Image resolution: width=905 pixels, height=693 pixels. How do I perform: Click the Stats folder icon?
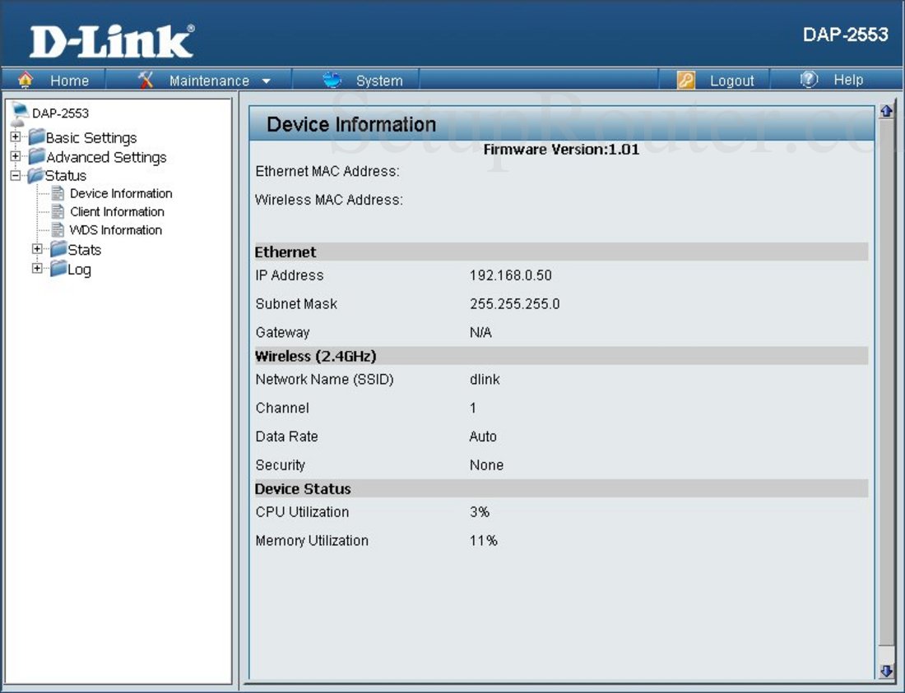click(58, 249)
